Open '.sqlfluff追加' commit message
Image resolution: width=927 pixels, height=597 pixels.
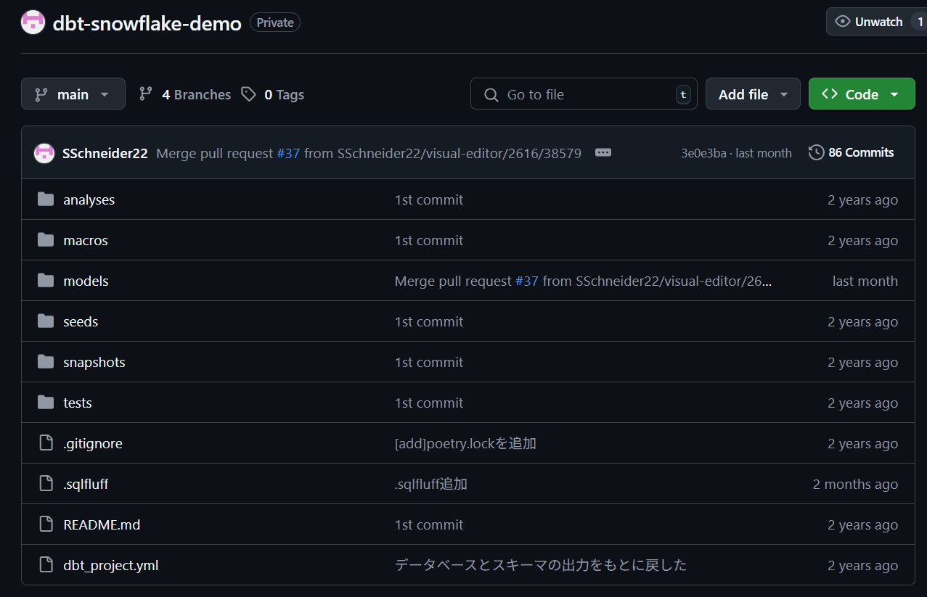click(x=431, y=485)
